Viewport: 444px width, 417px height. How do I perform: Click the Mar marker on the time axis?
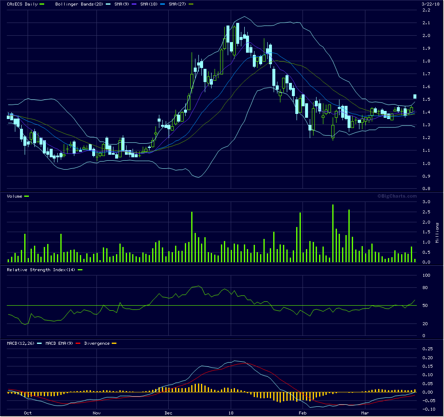pyautogui.click(x=365, y=413)
